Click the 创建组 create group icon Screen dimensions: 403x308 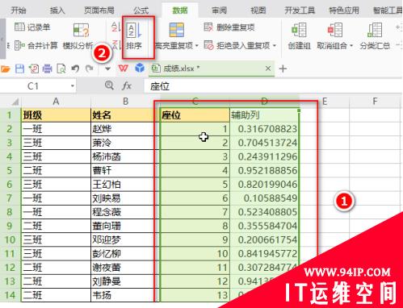[x=299, y=30]
